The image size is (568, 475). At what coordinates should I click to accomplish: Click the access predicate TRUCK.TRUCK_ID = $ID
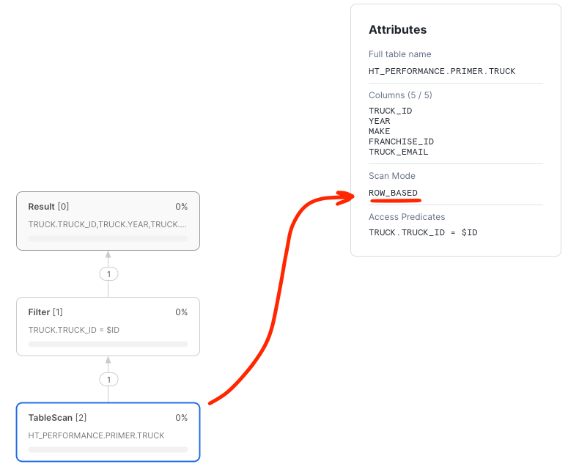click(423, 232)
